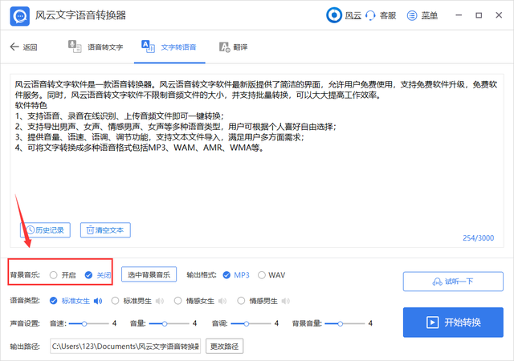This screenshot has height=361, width=514.
Task: Open 历史记录 history
Action: 45,230
